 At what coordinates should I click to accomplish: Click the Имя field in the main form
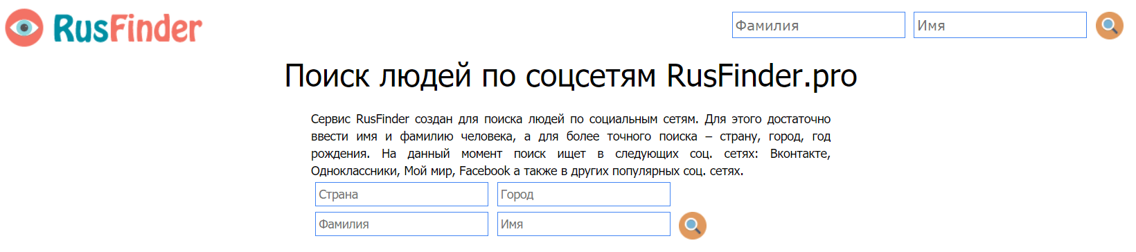click(584, 224)
